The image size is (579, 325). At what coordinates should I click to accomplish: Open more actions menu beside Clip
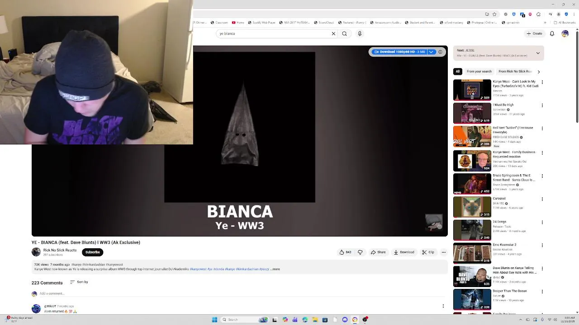[443, 252]
